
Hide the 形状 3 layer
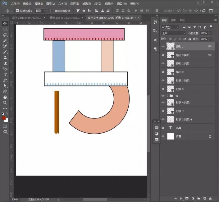click(163, 89)
